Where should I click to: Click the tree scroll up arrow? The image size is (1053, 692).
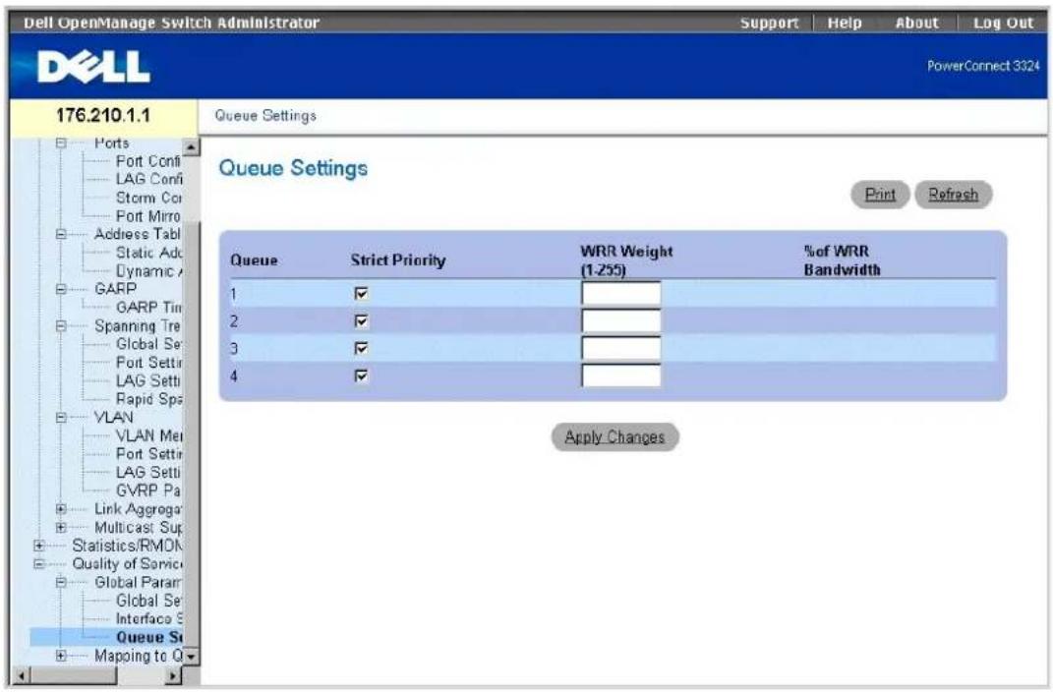(x=191, y=146)
